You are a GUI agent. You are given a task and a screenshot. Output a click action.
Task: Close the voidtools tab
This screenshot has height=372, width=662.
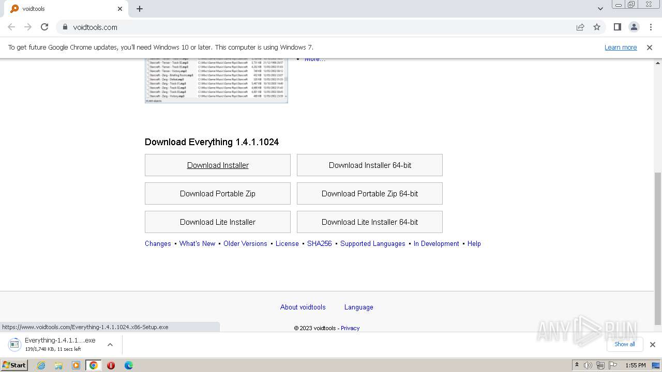120,9
